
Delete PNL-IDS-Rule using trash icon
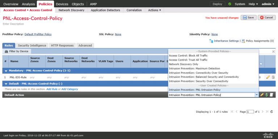[x=273, y=77]
